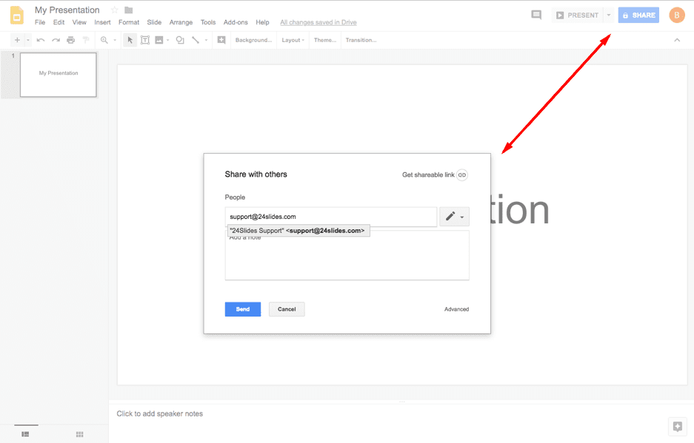Open the File menu
Image resolution: width=694 pixels, height=443 pixels.
click(x=40, y=22)
